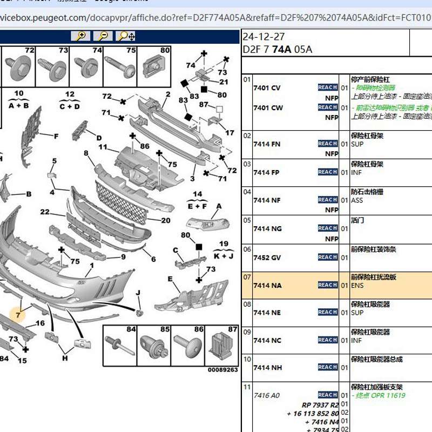Select fastener thumbnail numbered 74
Screen dimensions: 432x432
point(86,66)
